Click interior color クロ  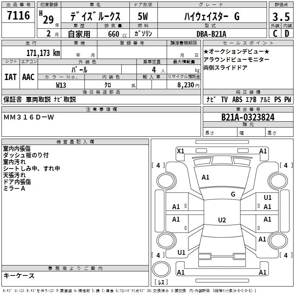point(108,85)
